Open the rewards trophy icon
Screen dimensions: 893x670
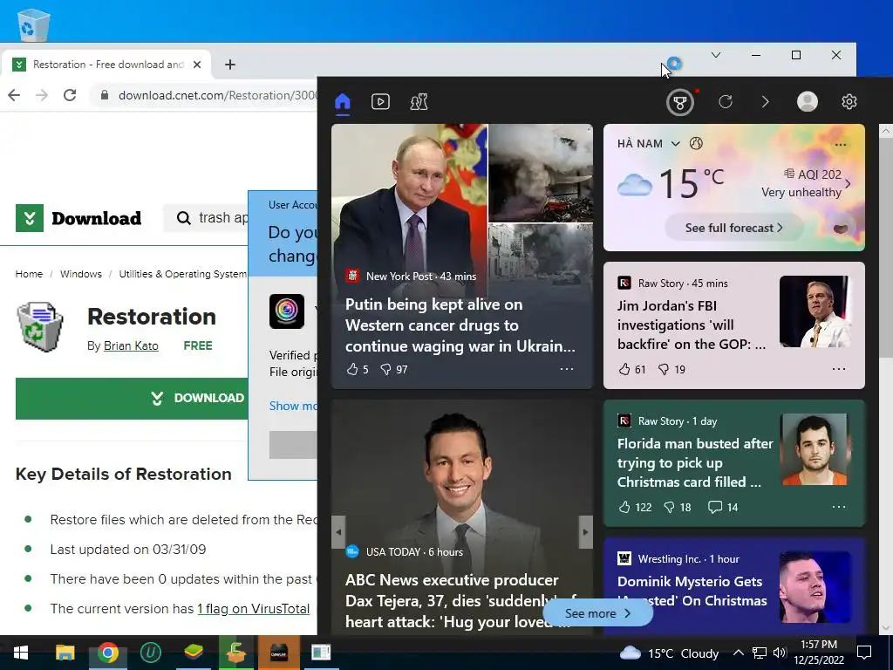coord(680,103)
